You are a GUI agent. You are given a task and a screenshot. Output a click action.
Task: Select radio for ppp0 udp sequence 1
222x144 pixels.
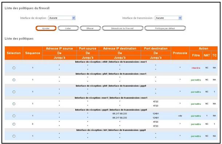point(14,116)
